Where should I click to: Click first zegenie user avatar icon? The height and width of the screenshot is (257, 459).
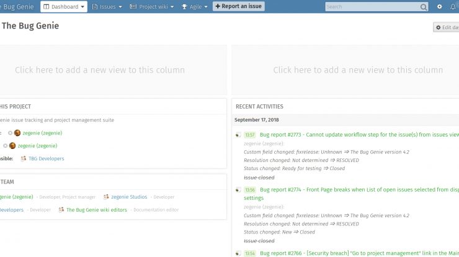(17, 133)
